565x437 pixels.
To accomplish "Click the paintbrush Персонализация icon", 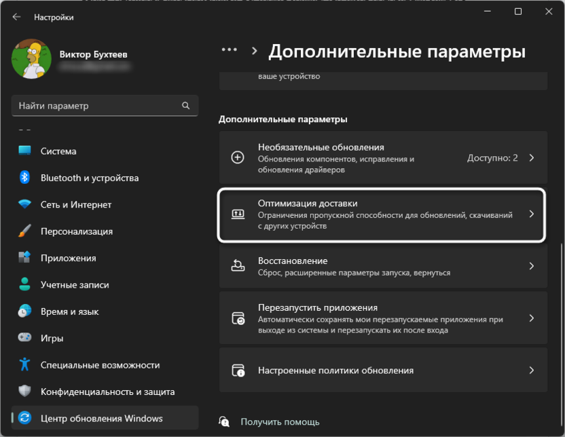I will [x=24, y=231].
